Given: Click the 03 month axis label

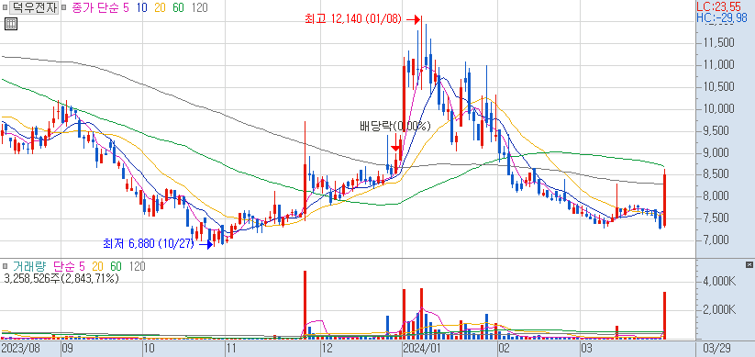Looking at the screenshot, I should 586,348.
